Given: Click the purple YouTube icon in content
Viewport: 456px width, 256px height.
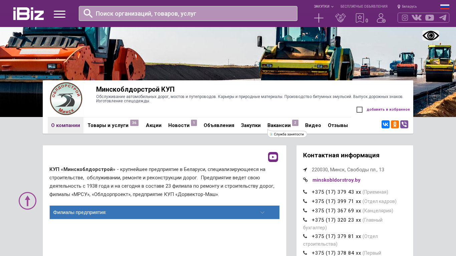Looking at the screenshot, I should [x=273, y=157].
